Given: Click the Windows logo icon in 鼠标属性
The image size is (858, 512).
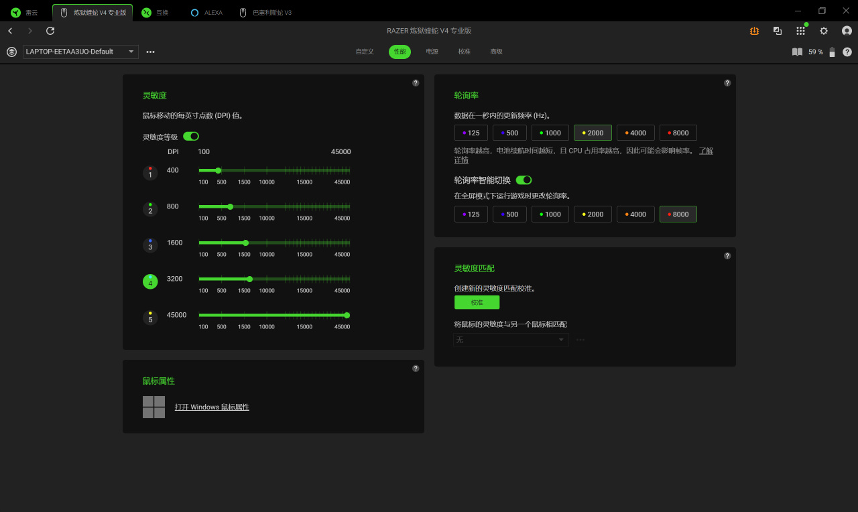Looking at the screenshot, I should (x=154, y=407).
